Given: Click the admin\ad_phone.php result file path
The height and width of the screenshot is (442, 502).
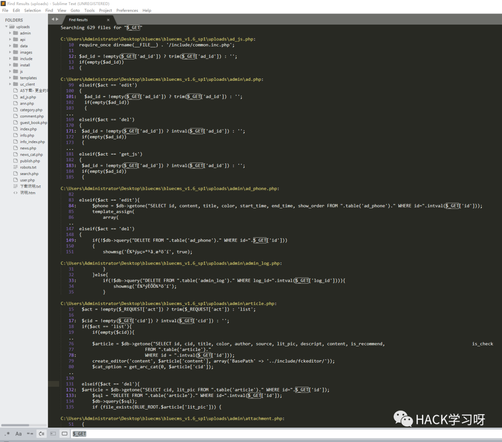Looking at the screenshot, I should point(170,188).
